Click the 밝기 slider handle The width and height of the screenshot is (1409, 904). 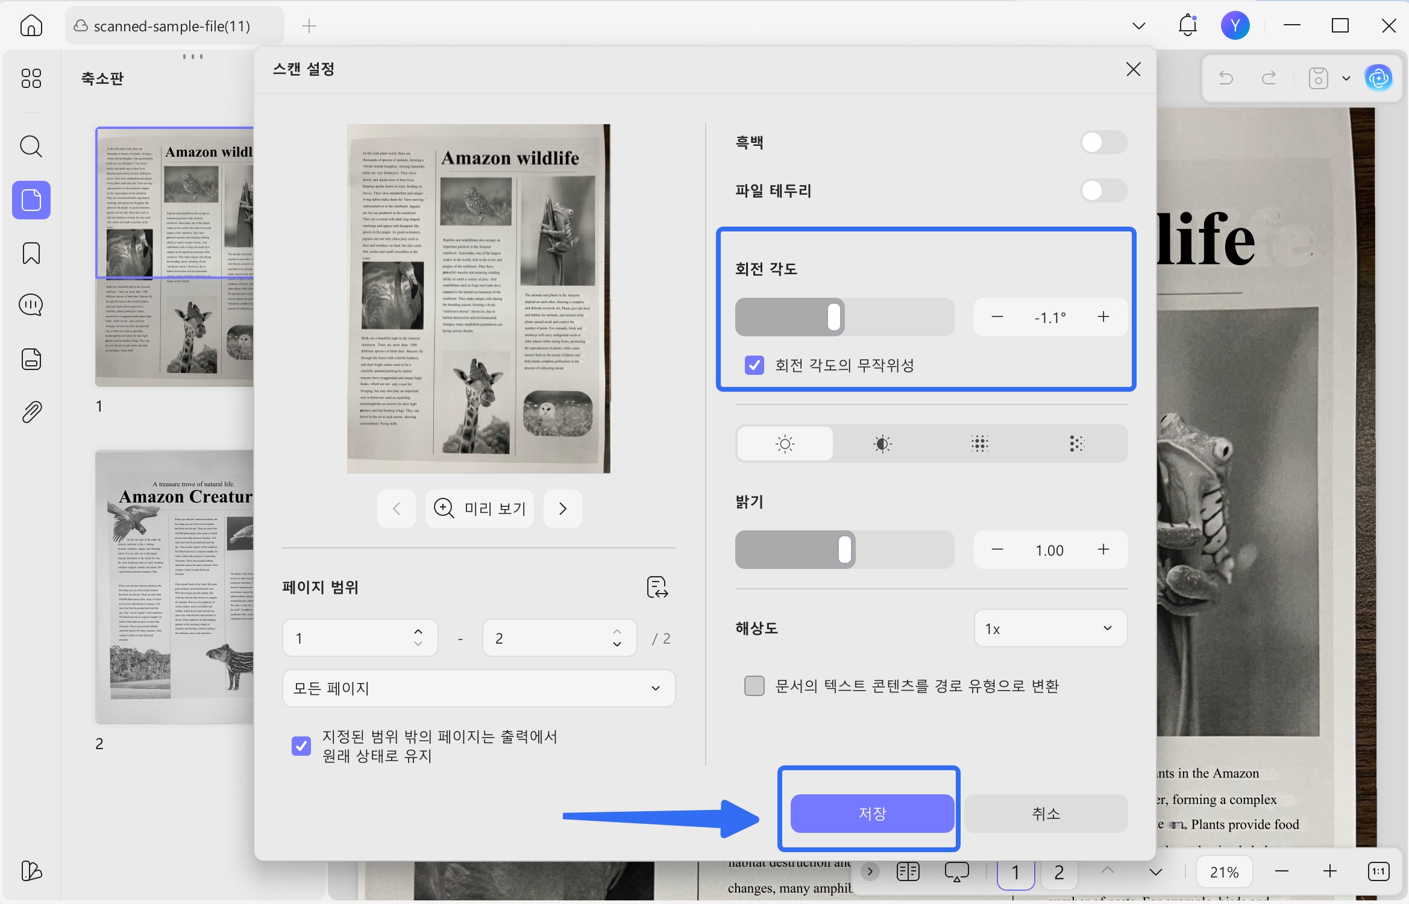tap(845, 550)
